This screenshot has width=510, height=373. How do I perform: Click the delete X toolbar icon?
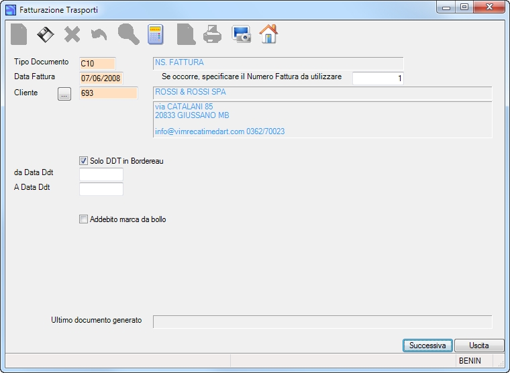point(72,34)
